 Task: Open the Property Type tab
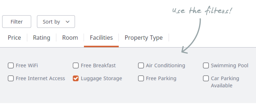pos(144,38)
